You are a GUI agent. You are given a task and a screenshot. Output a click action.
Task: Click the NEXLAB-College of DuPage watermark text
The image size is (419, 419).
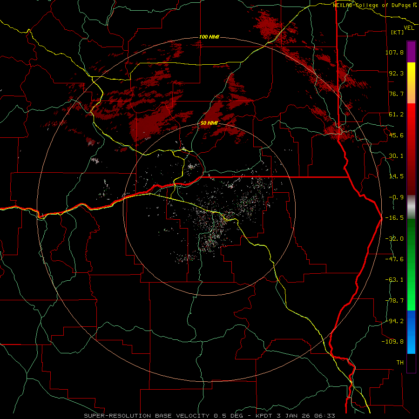tap(374, 5)
